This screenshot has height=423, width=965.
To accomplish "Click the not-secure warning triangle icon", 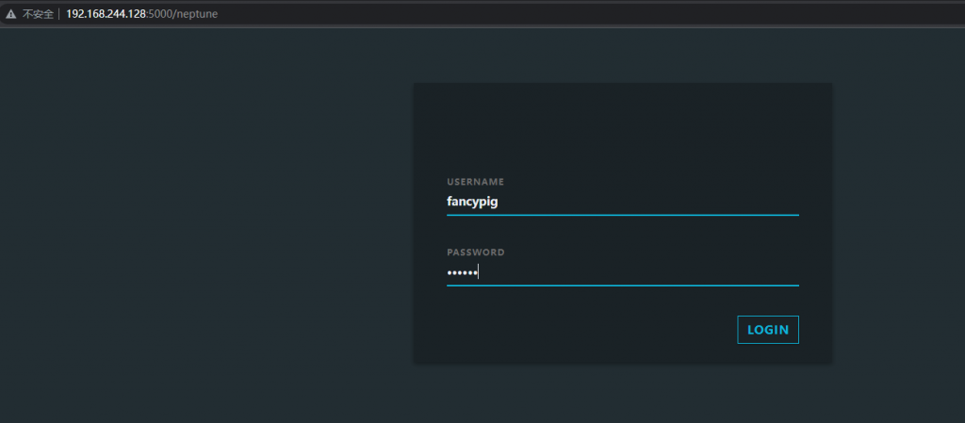I will (10, 14).
